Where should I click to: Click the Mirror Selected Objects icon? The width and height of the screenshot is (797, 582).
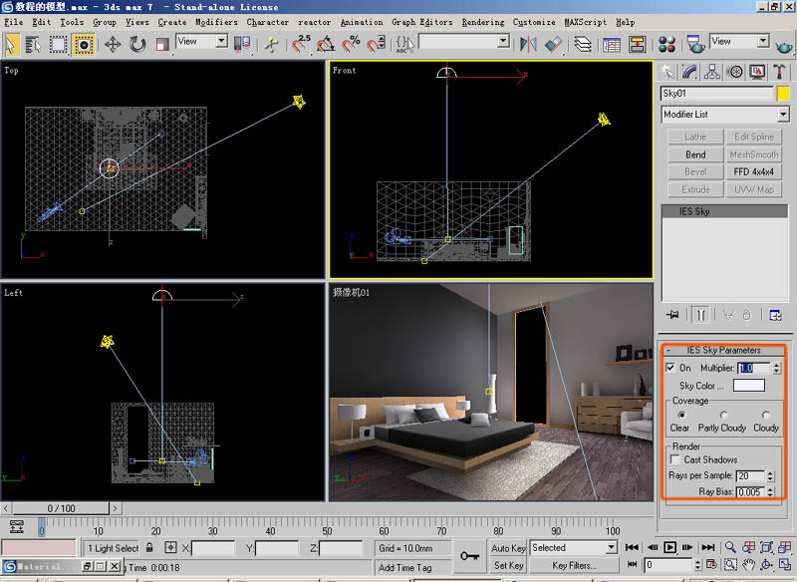528,44
